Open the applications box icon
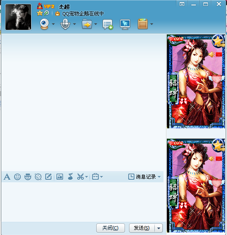This screenshot has height=235, width=227. [x=143, y=24]
